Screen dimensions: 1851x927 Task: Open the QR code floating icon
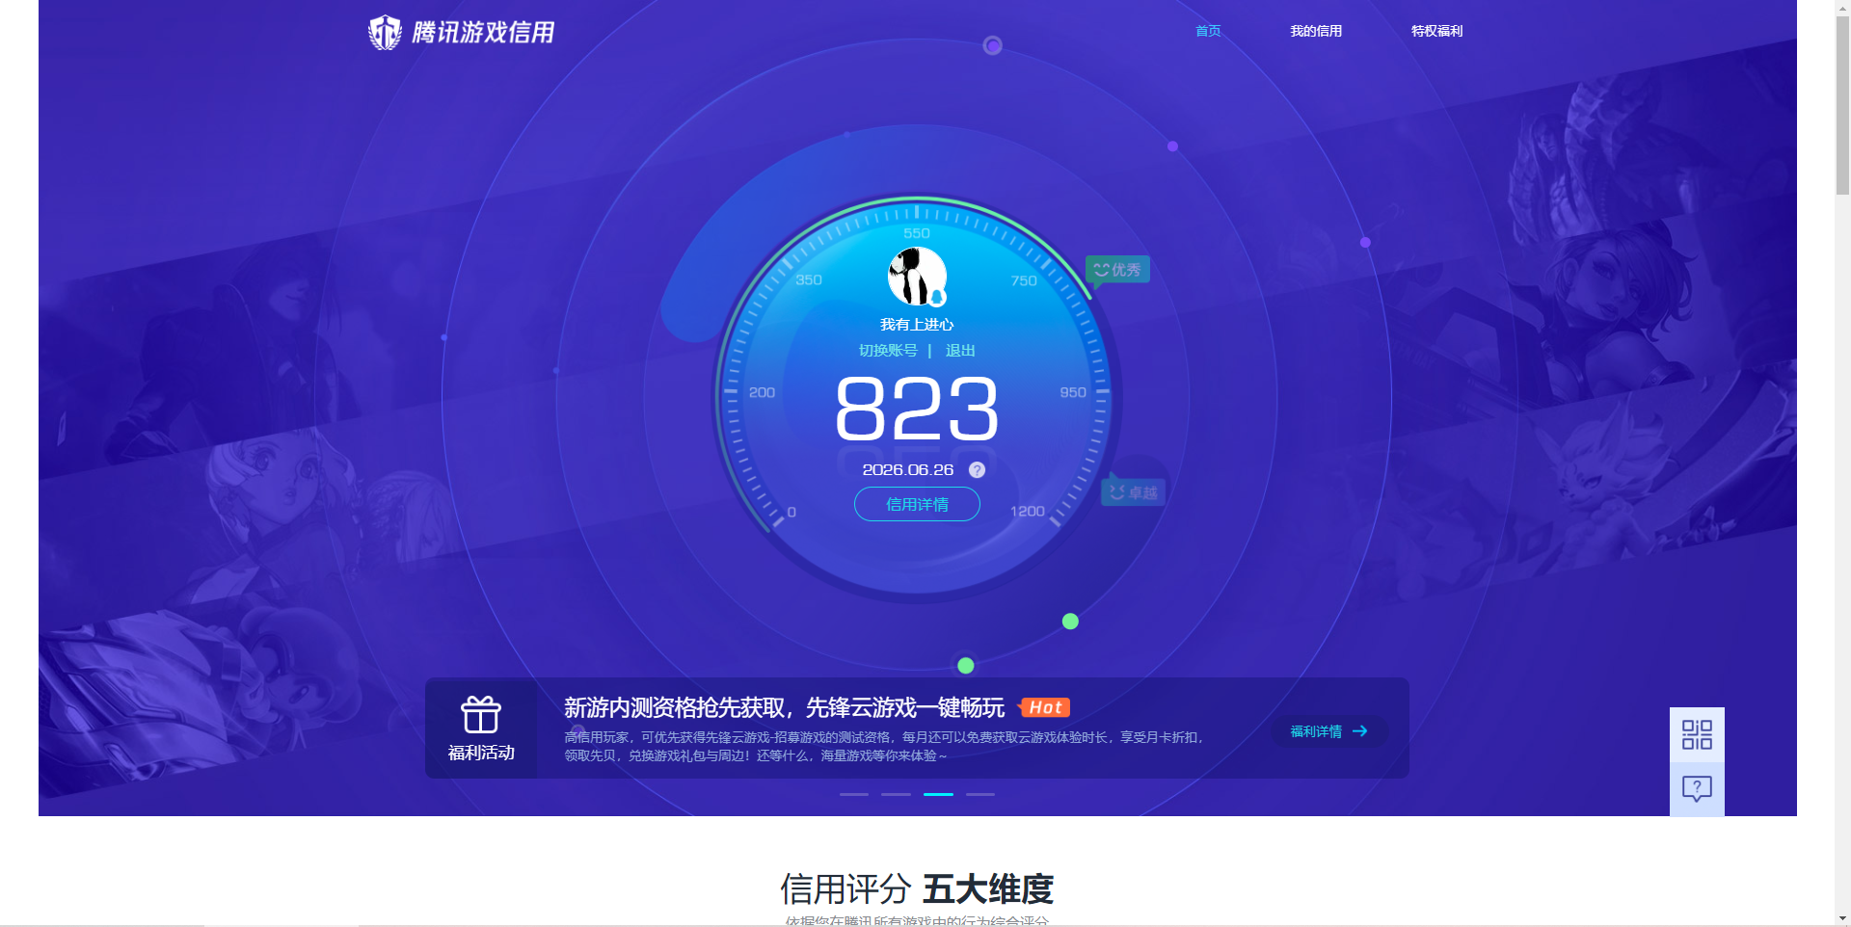[x=1697, y=734]
